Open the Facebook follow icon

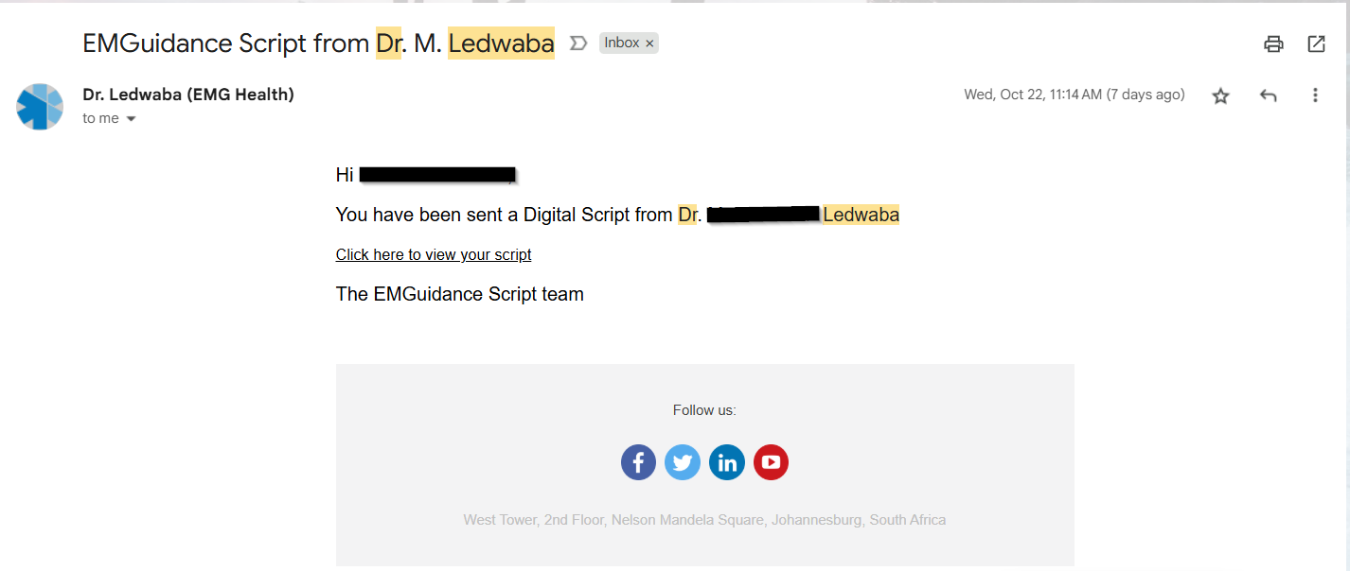(x=638, y=462)
